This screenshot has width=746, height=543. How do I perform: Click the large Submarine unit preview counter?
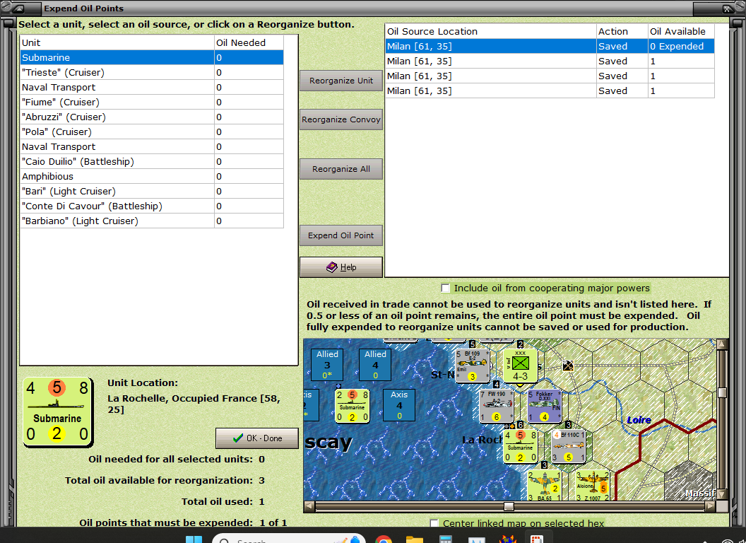tap(57, 412)
